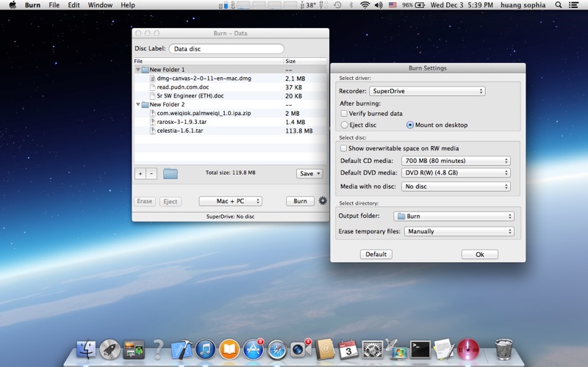This screenshot has width=588, height=367.
Task: Click the plus add file button
Action: (140, 173)
